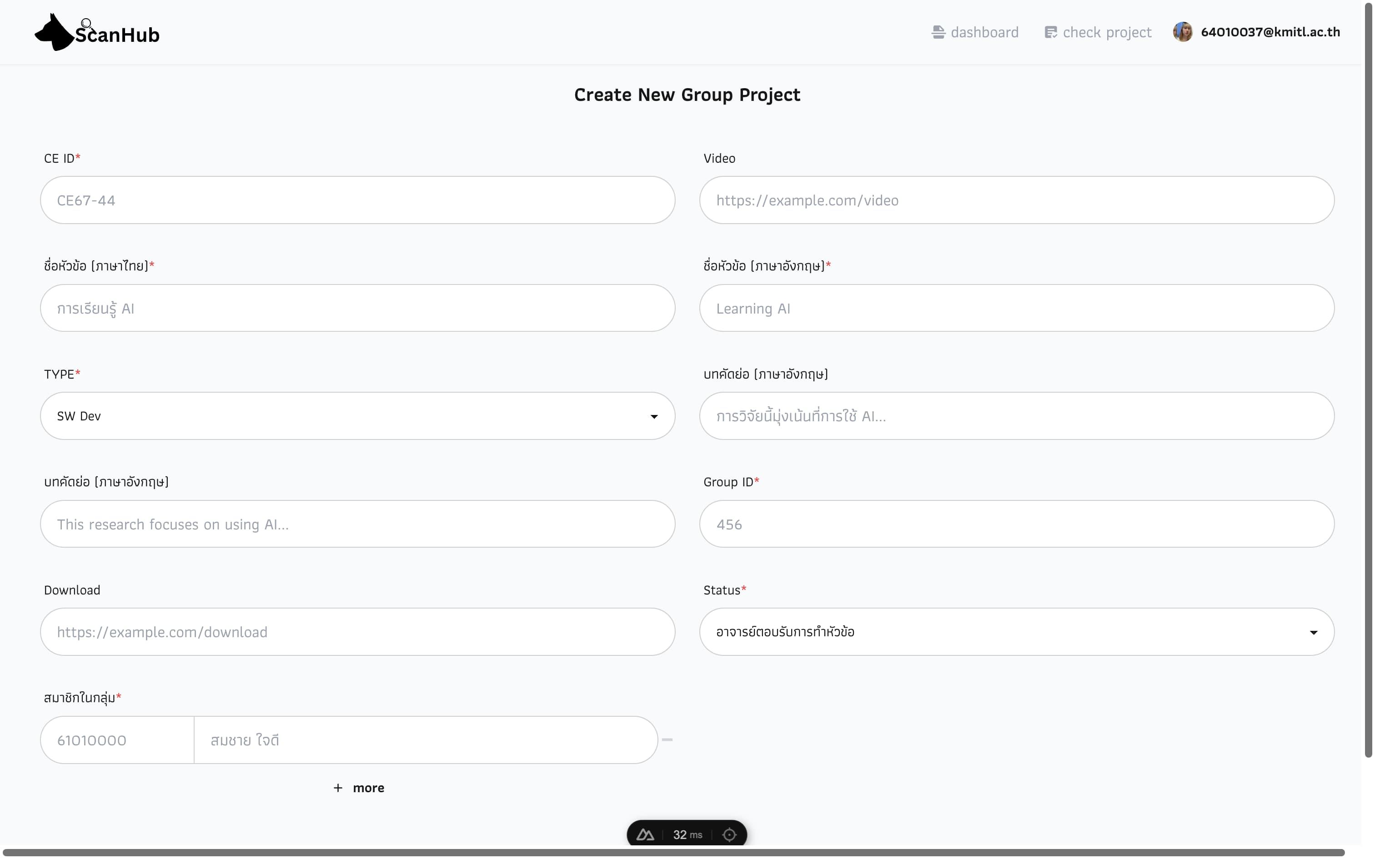Focus the Download URL input
The image size is (1375, 859).
point(358,632)
